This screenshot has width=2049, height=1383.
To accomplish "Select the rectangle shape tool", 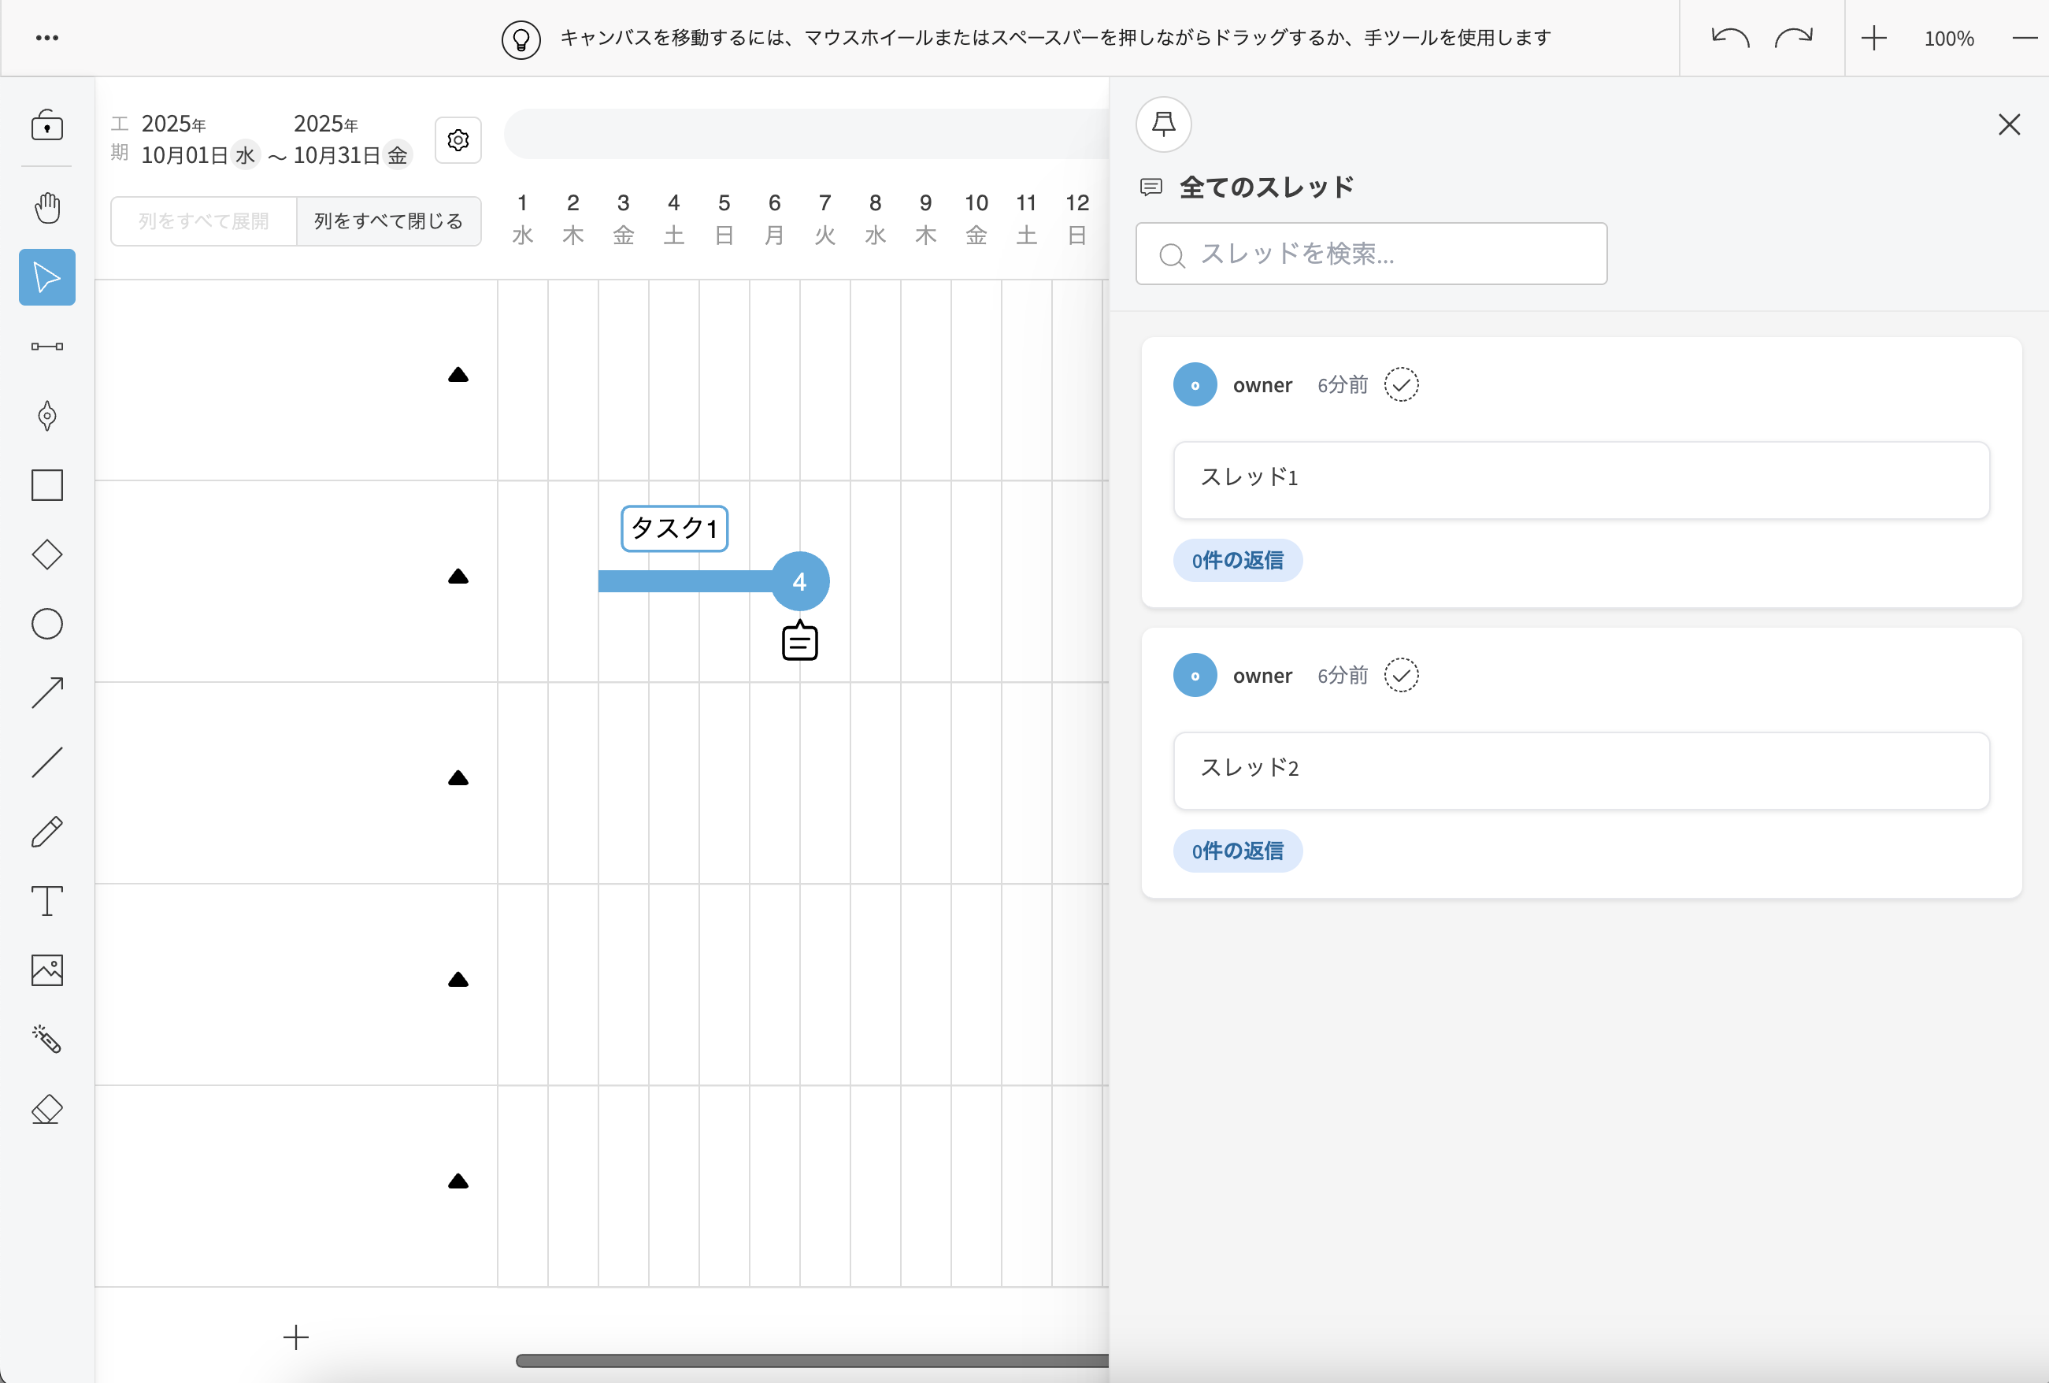I will pos(46,485).
